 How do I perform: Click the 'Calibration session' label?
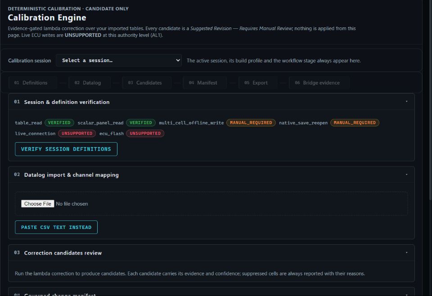click(30, 61)
